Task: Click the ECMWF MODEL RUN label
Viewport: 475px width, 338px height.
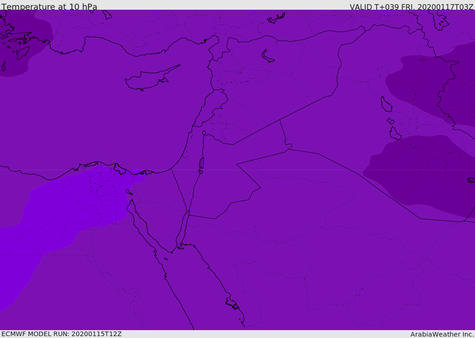Action: (x=61, y=334)
